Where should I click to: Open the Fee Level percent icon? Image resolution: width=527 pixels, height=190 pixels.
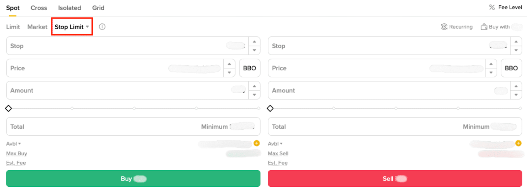click(492, 7)
